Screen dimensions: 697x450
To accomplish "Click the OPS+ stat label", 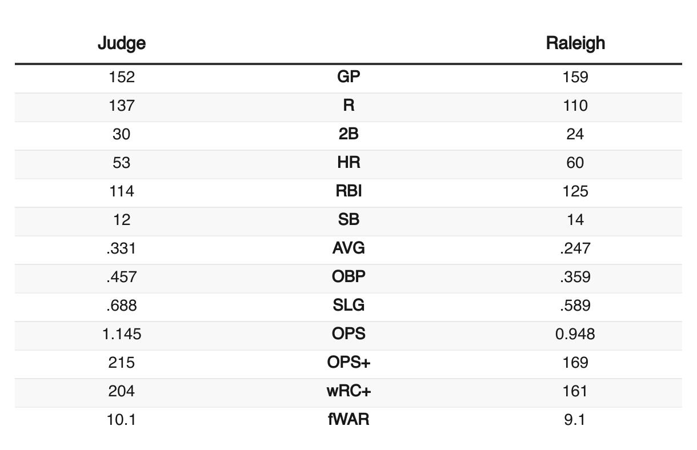I will click(x=348, y=363).
